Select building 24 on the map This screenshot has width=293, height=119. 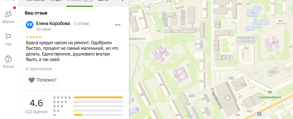pos(201,60)
